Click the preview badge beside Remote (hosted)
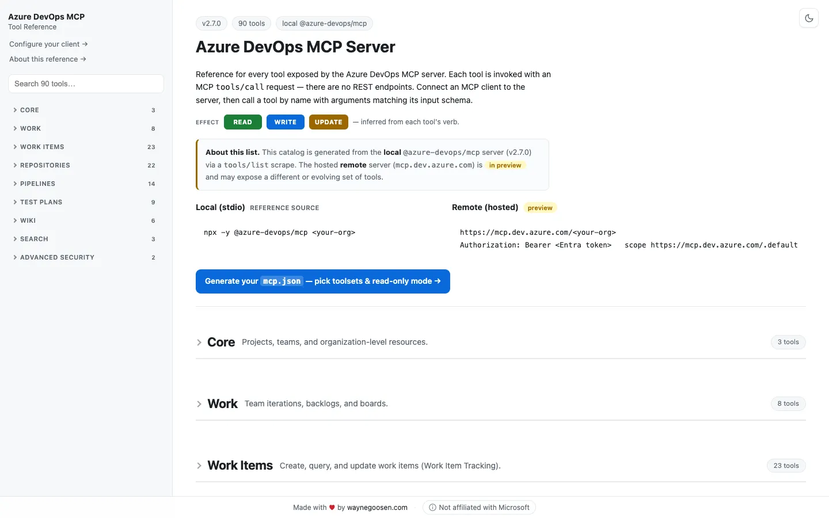The width and height of the screenshot is (829, 518). pos(540,208)
